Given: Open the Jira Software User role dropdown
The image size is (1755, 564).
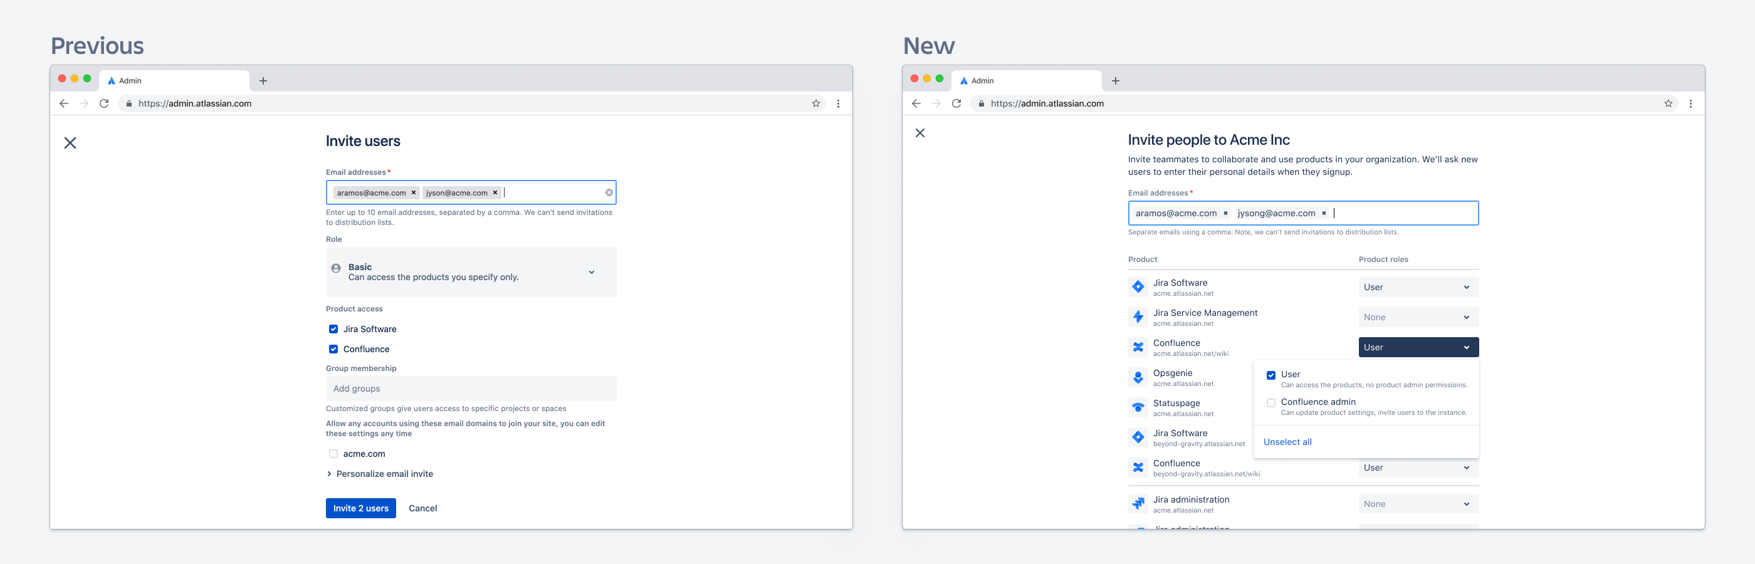Looking at the screenshot, I should (x=1418, y=286).
